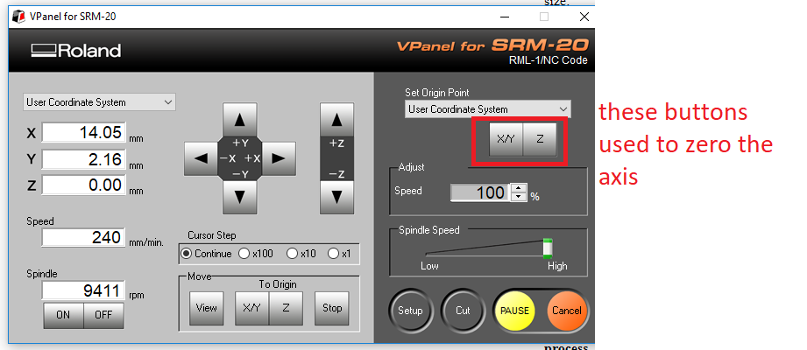Click the View move button
The width and height of the screenshot is (807, 350).
click(x=207, y=308)
